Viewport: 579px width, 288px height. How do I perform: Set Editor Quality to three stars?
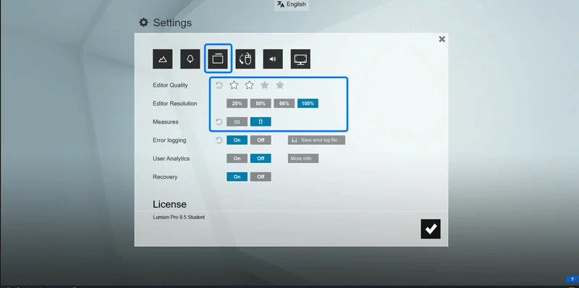click(x=265, y=85)
